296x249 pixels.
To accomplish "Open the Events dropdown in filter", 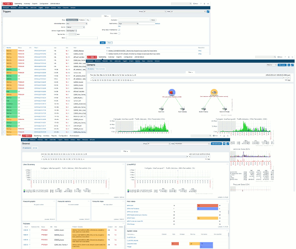I will [x=75, y=27].
